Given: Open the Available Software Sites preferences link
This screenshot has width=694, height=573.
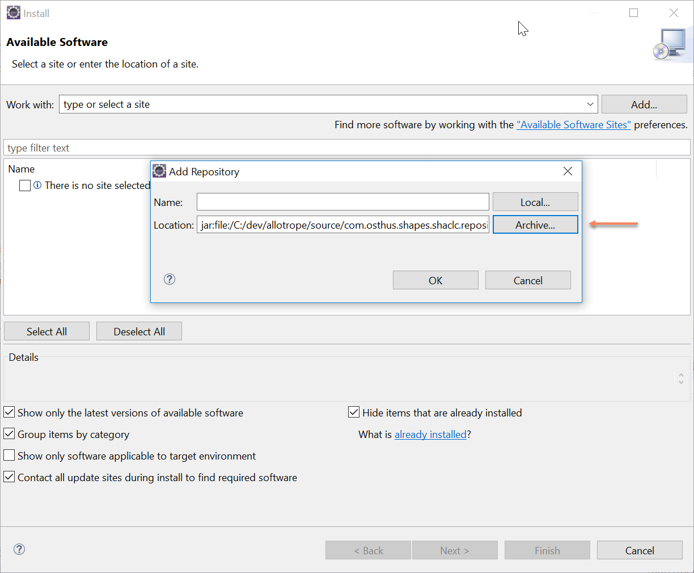Looking at the screenshot, I should 573,124.
